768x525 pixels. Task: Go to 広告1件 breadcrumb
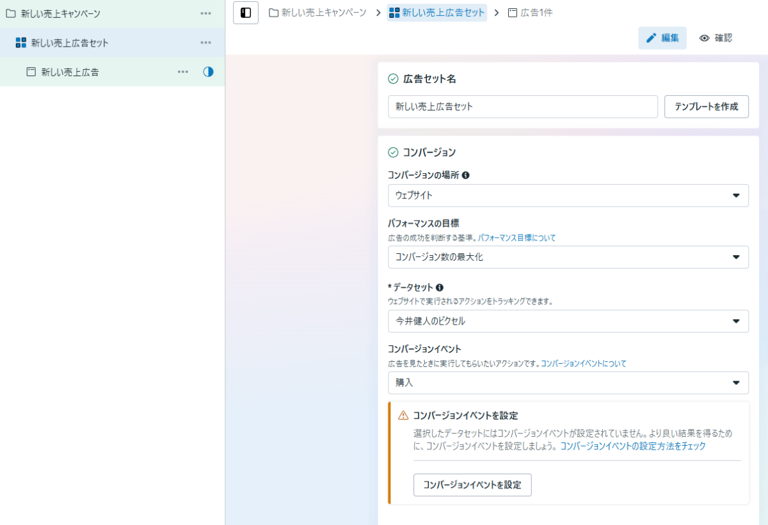click(x=530, y=13)
